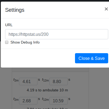Dismiss Settings dialog with the X icon
Viewport: 109px width, 109px height.
[x=106, y=9]
